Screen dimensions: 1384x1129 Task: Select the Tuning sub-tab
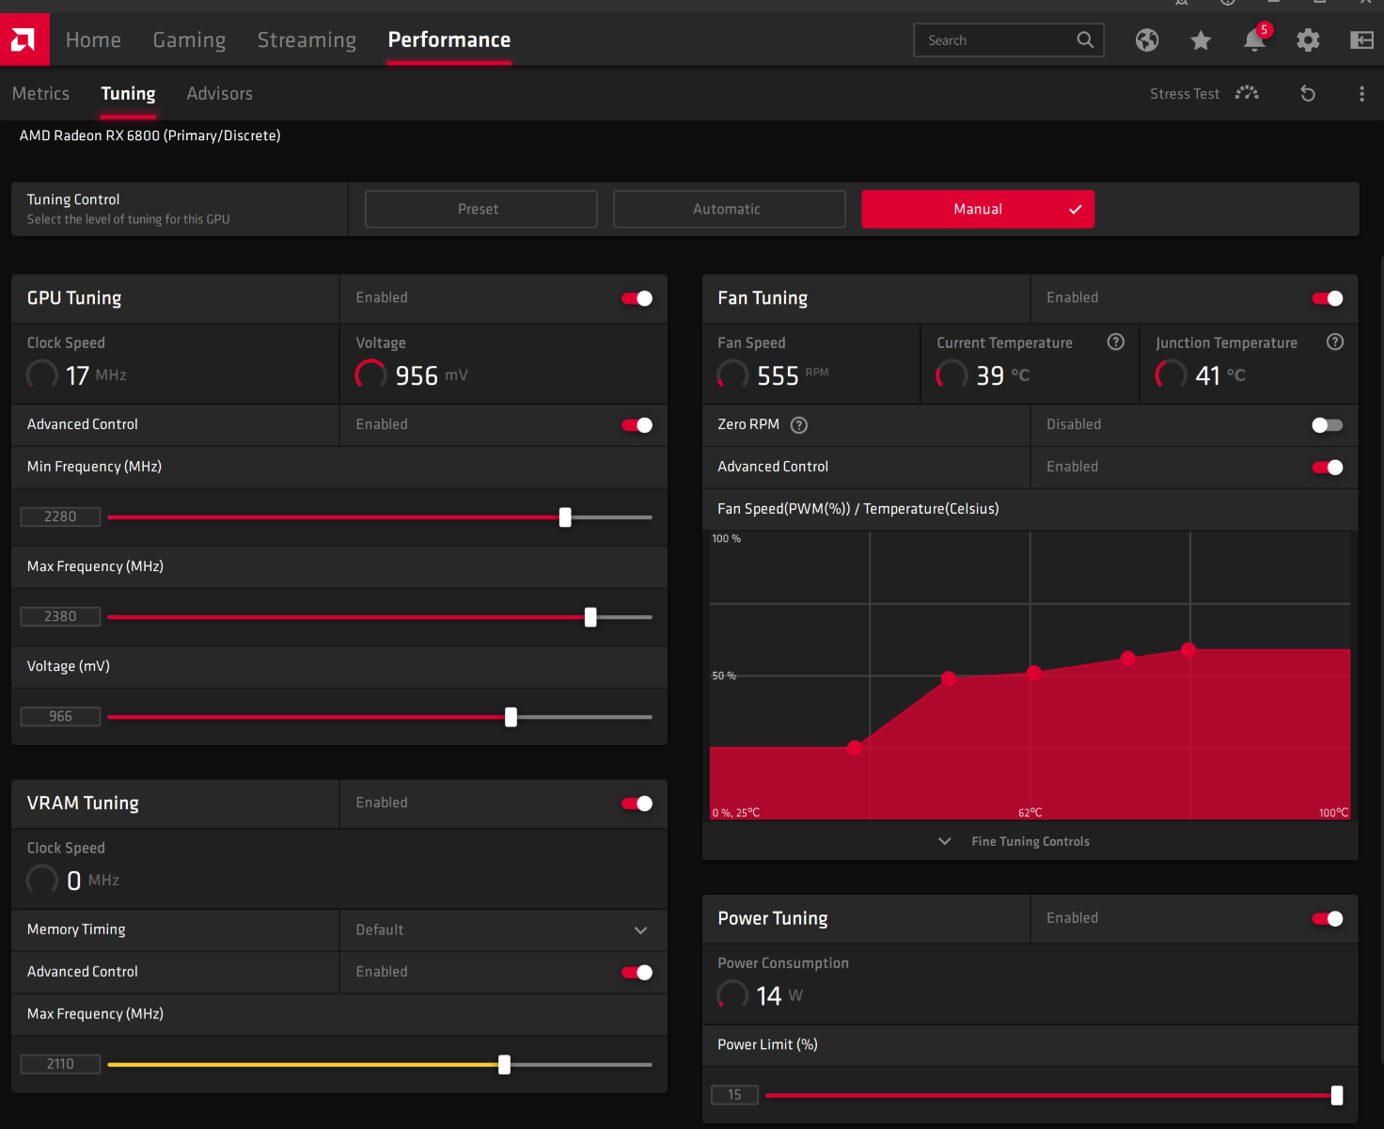pyautogui.click(x=128, y=93)
